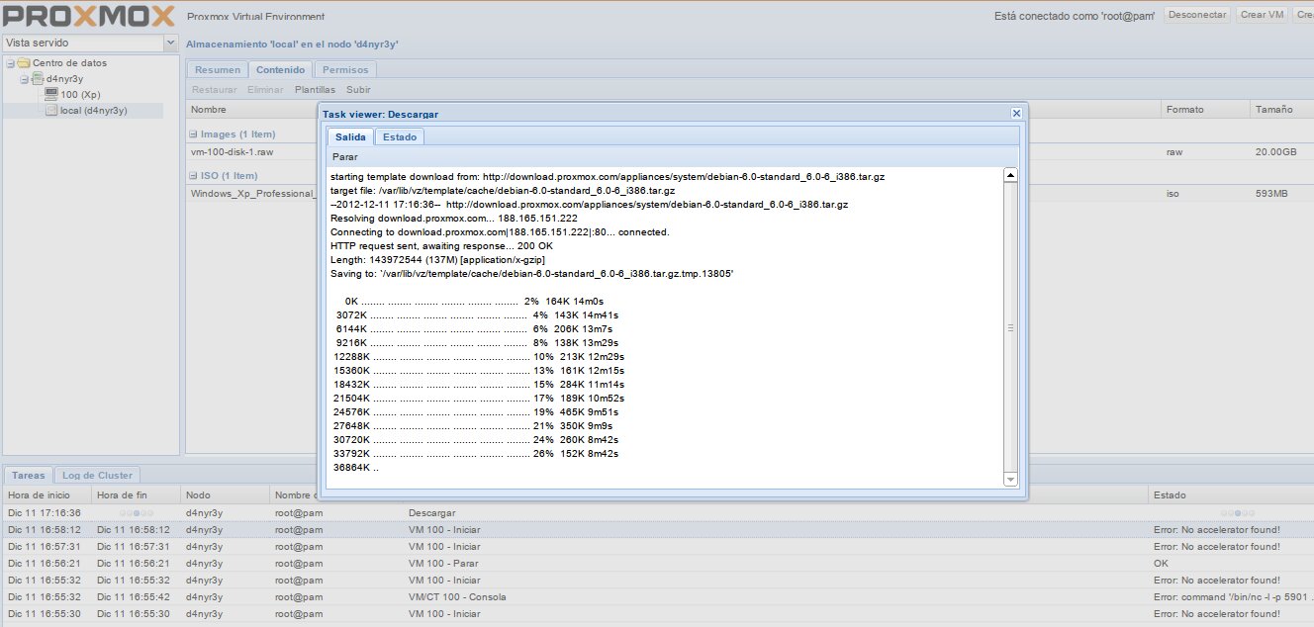
Task: Click the Hora de fin column header
Action: pos(136,494)
